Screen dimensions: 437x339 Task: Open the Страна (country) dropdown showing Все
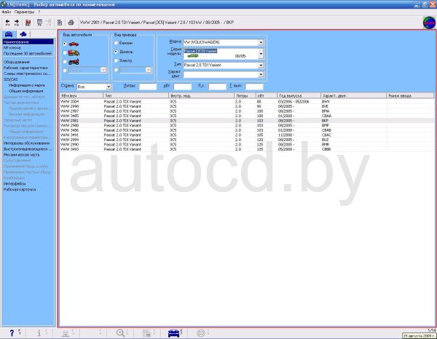pyautogui.click(x=109, y=87)
